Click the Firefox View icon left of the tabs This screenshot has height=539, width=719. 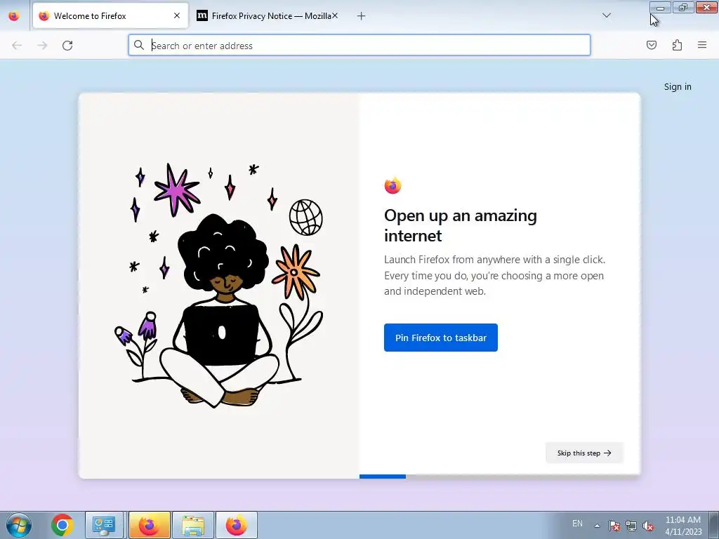pos(14,15)
